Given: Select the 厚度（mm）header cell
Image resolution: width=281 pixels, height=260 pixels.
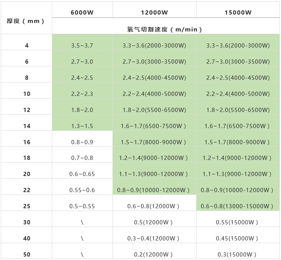Looking at the screenshot, I should pyautogui.click(x=26, y=21).
